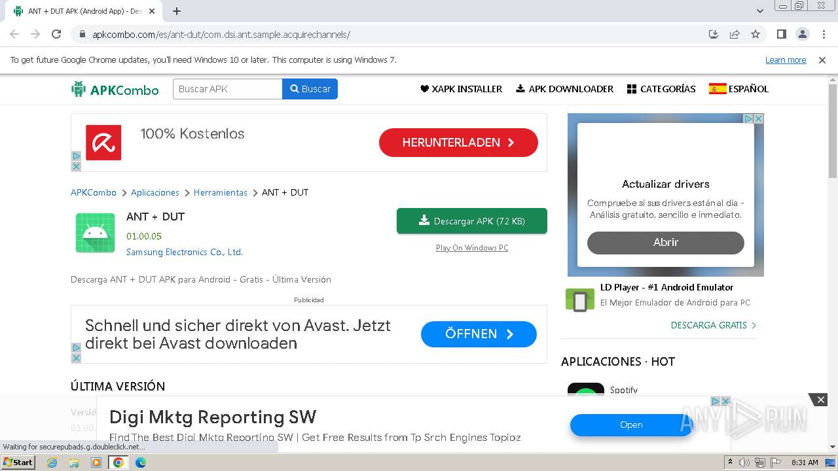This screenshot has width=838, height=471.
Task: Open the Chrome three-dot menu
Action: coord(824,34)
